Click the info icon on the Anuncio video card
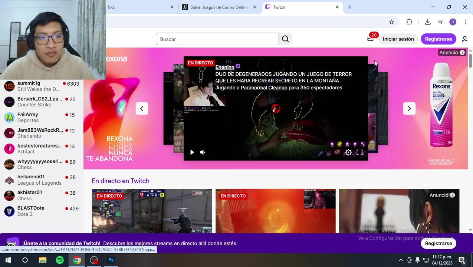The height and width of the screenshot is (267, 473). pos(453,195)
